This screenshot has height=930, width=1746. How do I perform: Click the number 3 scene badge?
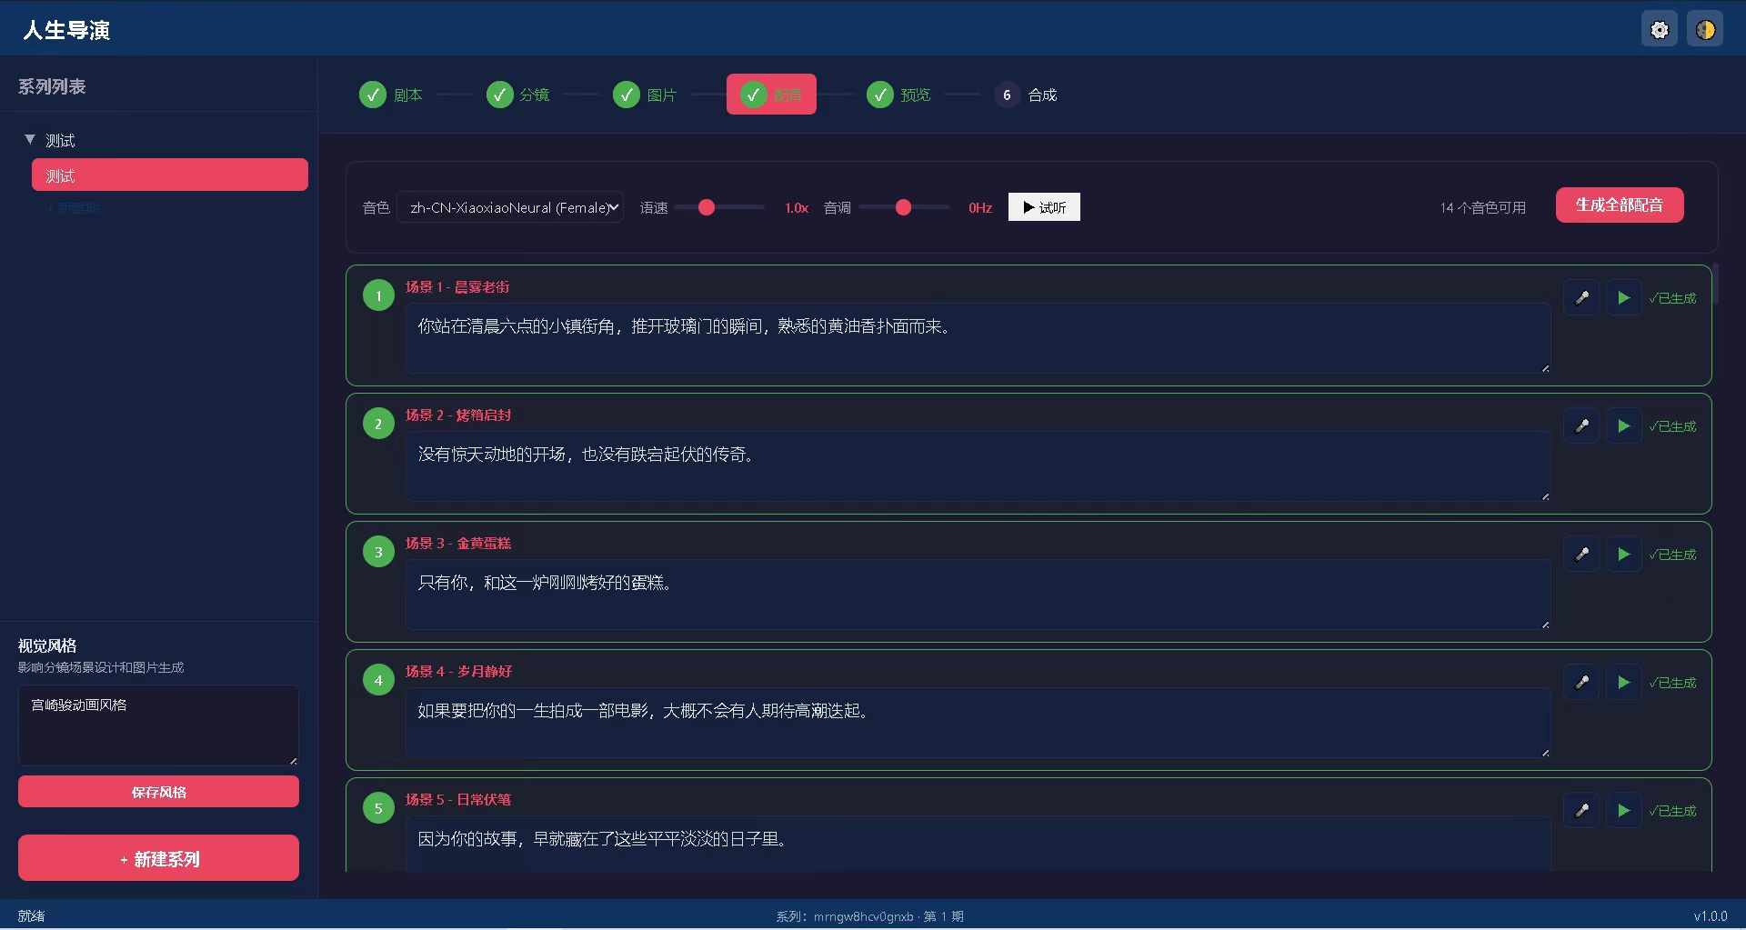[x=378, y=552]
